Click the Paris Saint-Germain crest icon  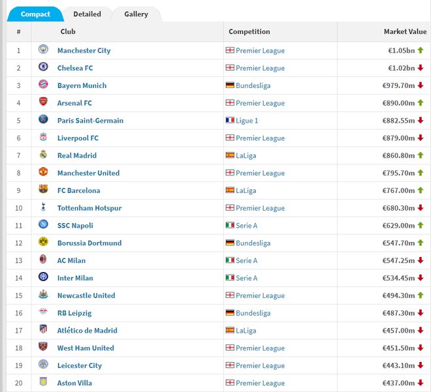coord(43,120)
